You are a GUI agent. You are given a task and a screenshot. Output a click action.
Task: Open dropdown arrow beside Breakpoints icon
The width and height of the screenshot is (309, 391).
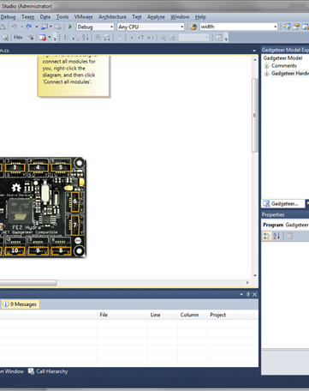pos(50,38)
